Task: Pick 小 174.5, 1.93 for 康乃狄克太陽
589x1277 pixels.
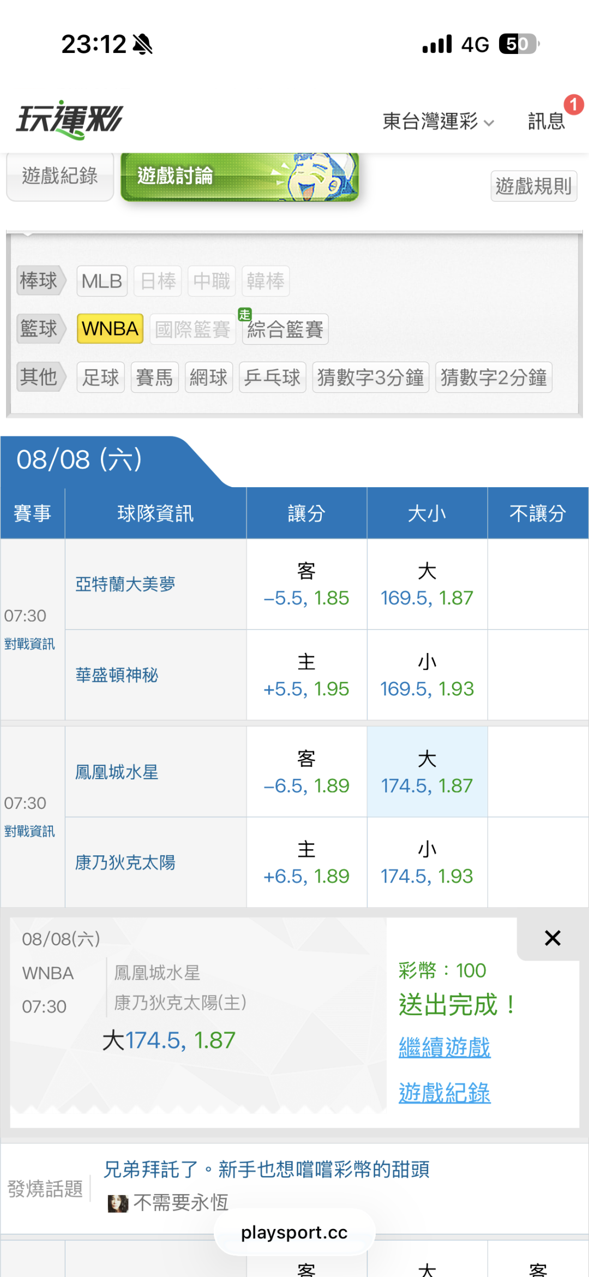Action: tap(427, 862)
